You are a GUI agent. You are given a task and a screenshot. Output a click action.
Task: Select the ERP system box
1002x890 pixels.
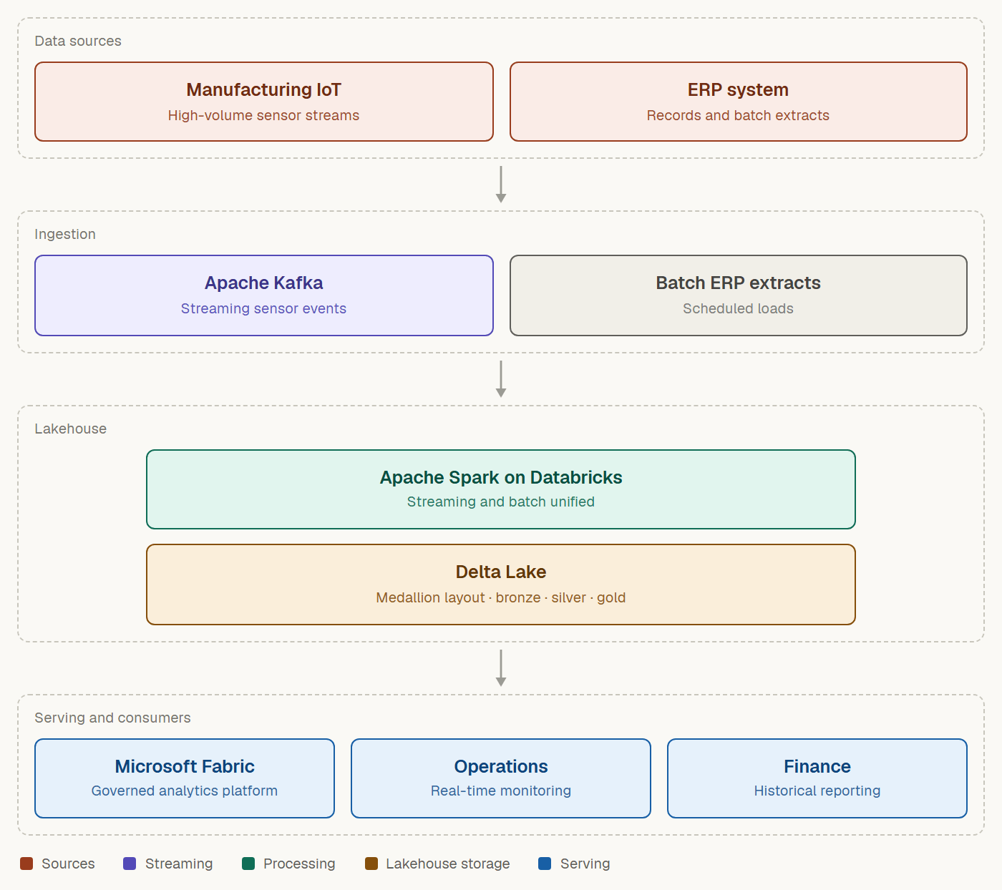tap(739, 102)
